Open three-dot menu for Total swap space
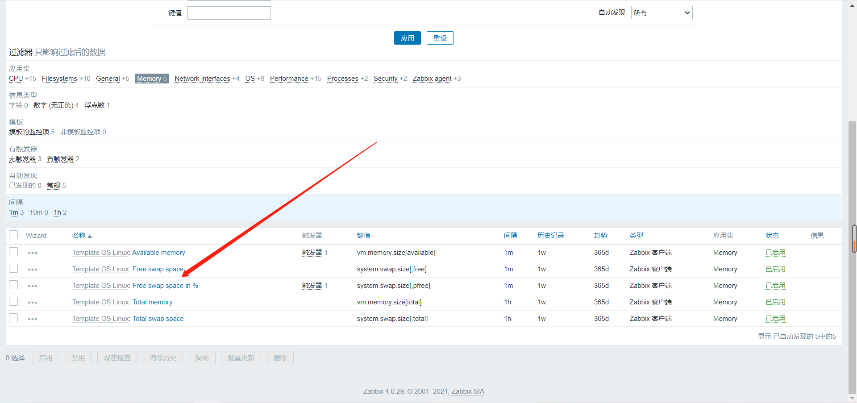 coord(33,319)
